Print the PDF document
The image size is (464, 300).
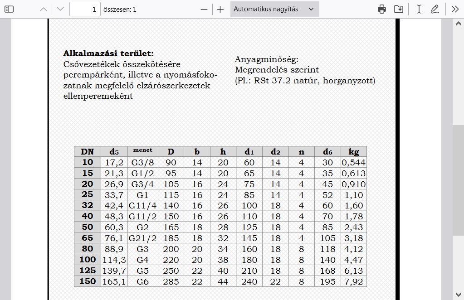382,9
